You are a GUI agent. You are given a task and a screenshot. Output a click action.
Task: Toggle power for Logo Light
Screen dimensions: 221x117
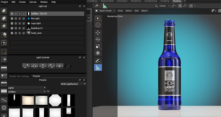click(x=12, y=23)
